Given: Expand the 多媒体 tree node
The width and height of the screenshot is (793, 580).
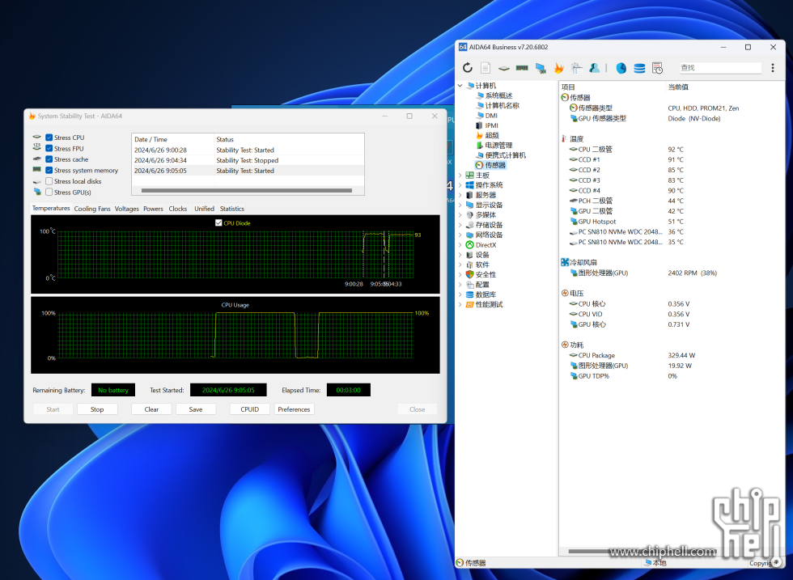Looking at the screenshot, I should point(460,215).
